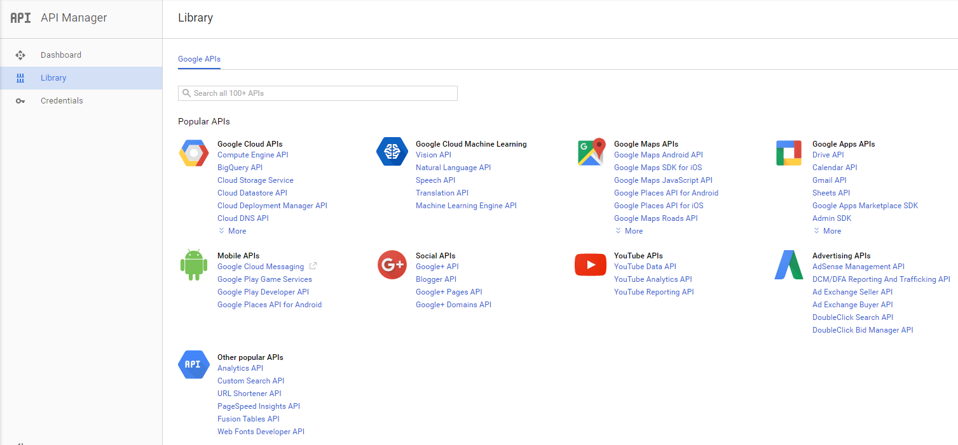Open Google+ API link
Viewport: 958px width, 445px height.
tap(437, 267)
